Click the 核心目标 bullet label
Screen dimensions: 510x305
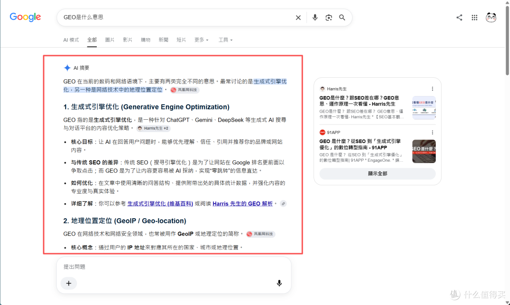pyautogui.click(x=82, y=142)
